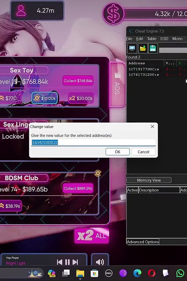Select address row 1C761731200 in results list

(x=157, y=75)
